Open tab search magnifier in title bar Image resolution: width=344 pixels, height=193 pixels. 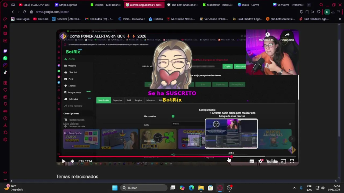[321, 5]
